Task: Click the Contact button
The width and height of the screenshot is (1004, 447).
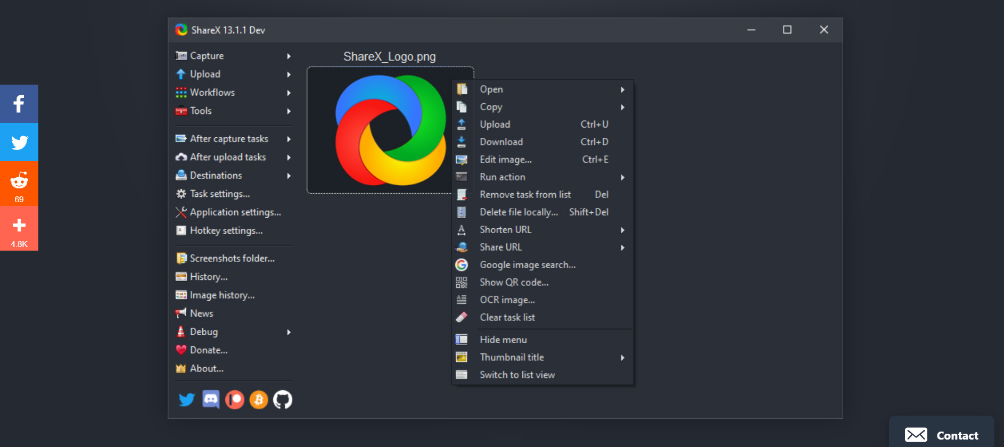Action: [x=942, y=432]
